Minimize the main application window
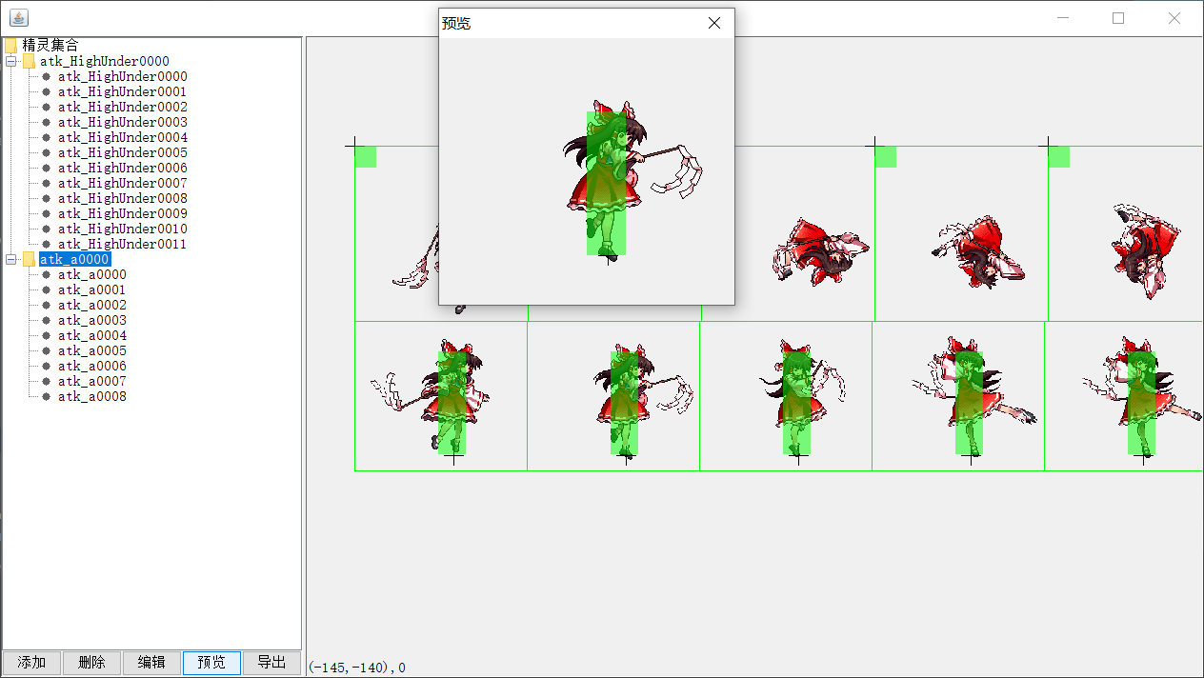1204x678 pixels. pyautogui.click(x=1063, y=18)
